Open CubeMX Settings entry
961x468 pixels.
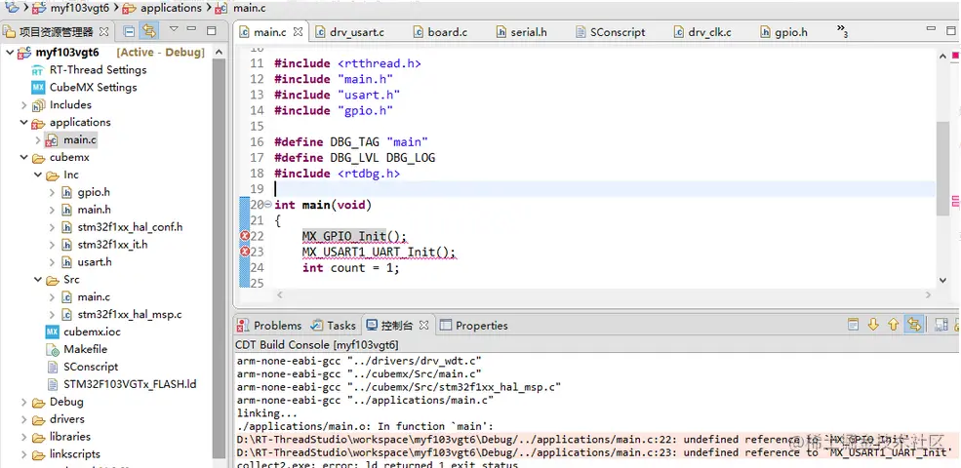[x=93, y=88]
